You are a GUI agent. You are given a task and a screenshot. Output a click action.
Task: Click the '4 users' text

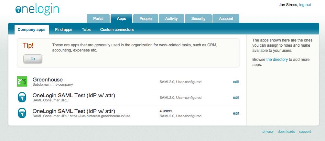(x=166, y=111)
